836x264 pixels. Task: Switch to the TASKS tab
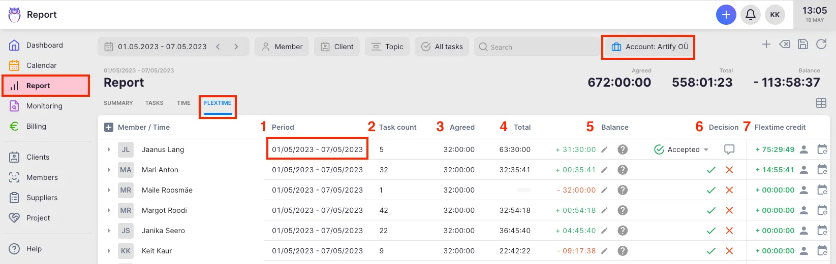(154, 103)
